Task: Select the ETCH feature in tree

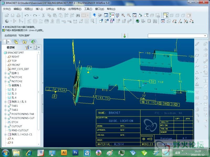Action: tap(13, 122)
